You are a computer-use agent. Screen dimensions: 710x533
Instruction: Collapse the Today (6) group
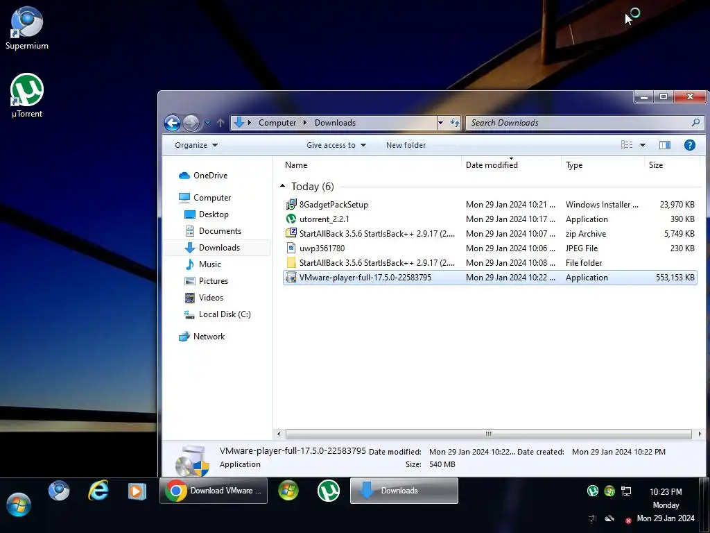pos(283,186)
